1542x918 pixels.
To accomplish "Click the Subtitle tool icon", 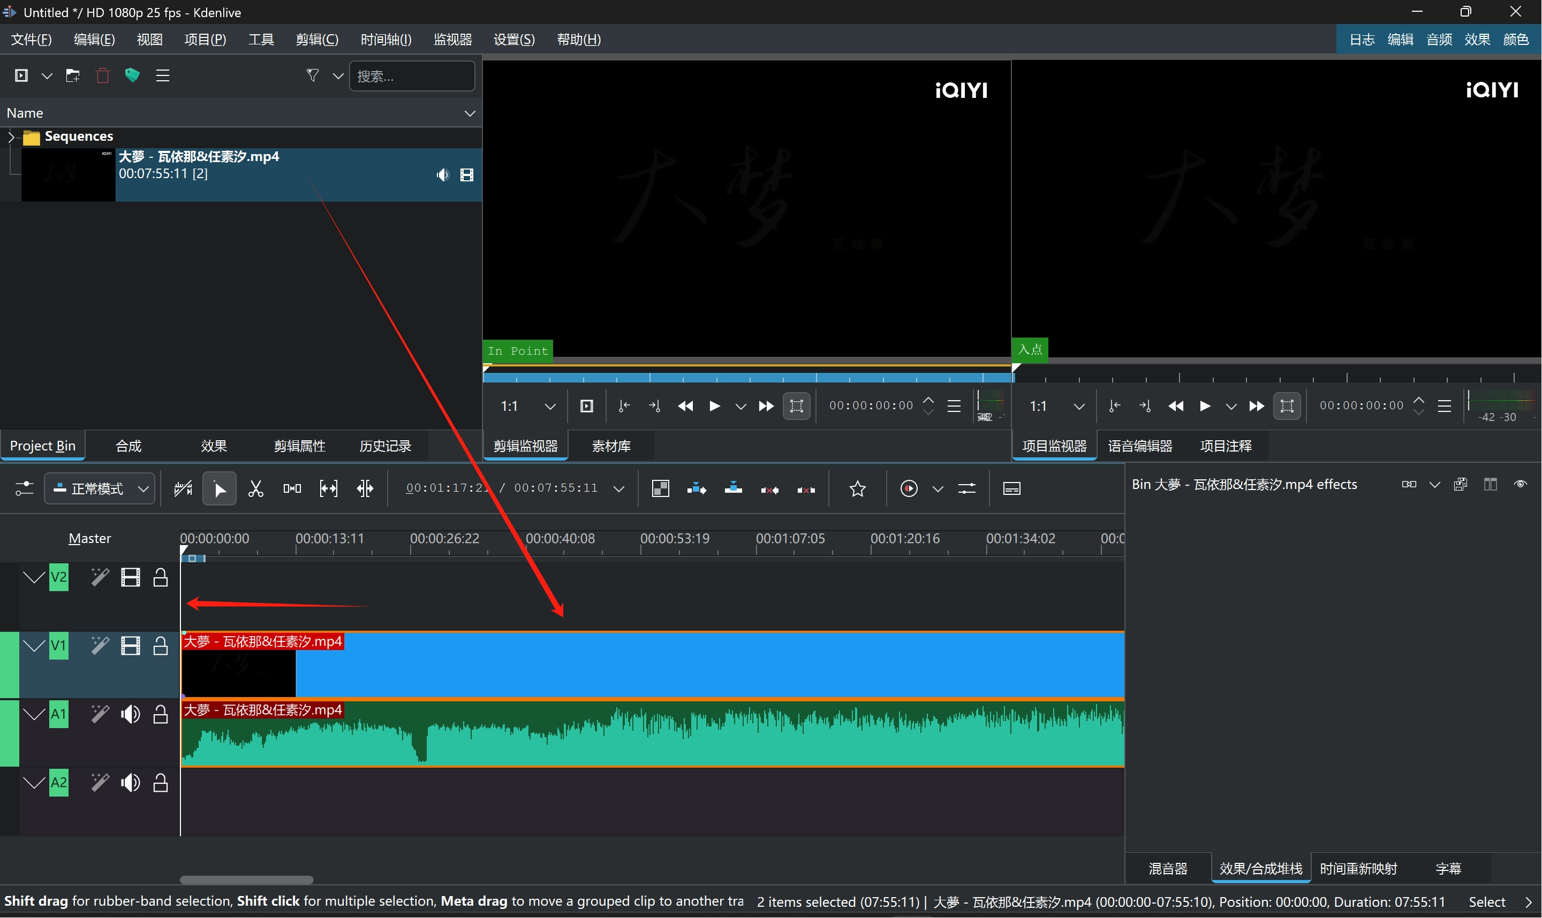I will tap(1012, 489).
